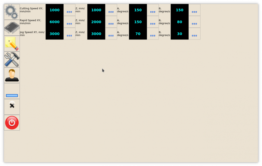Edit Rapid Speed XY value via dots button
Viewport: 262px width, 166px height.
click(x=69, y=22)
